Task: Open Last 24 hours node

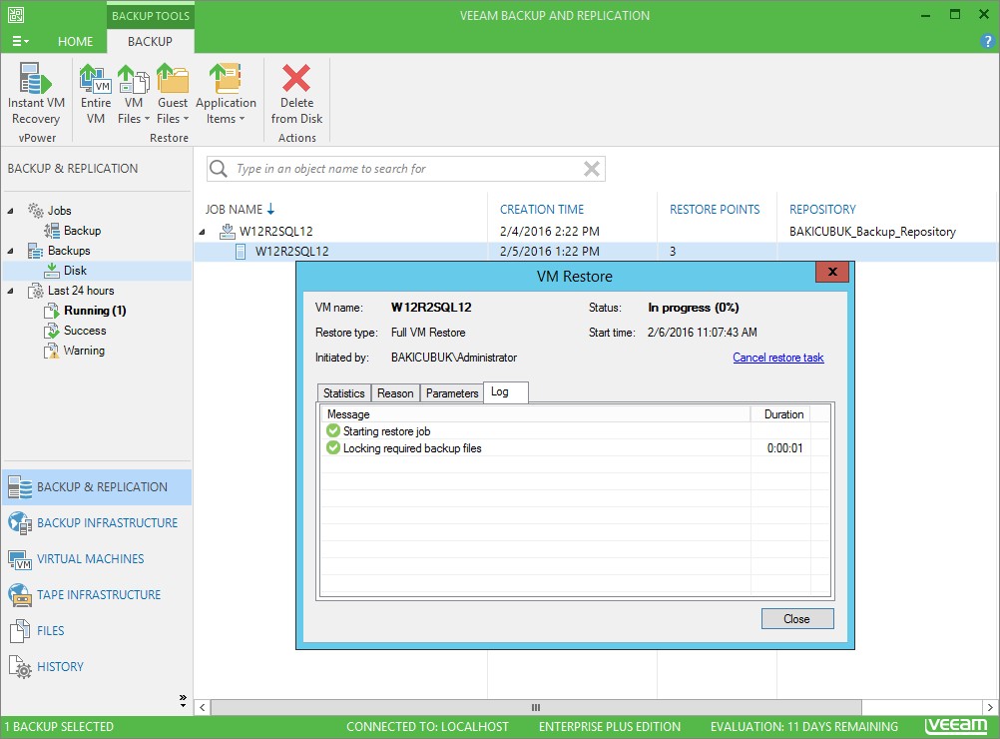Action: tap(71, 291)
